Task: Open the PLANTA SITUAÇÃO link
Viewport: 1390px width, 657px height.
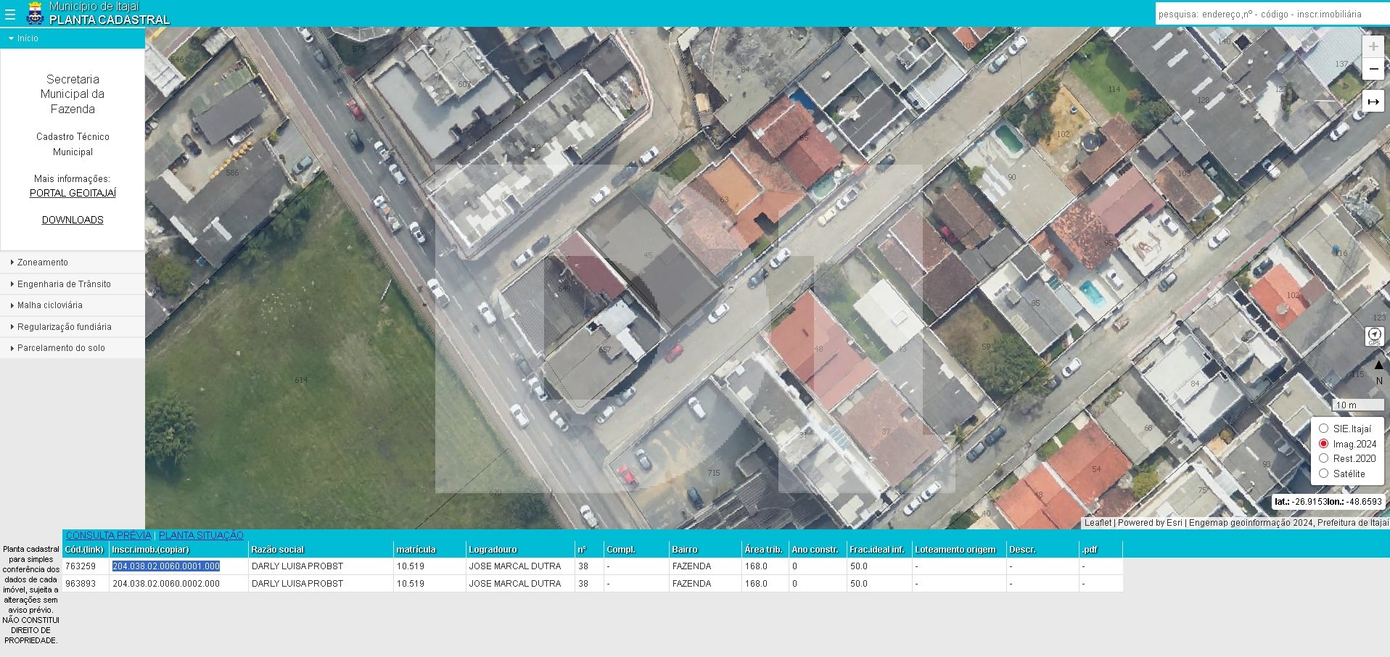Action: pos(201,535)
